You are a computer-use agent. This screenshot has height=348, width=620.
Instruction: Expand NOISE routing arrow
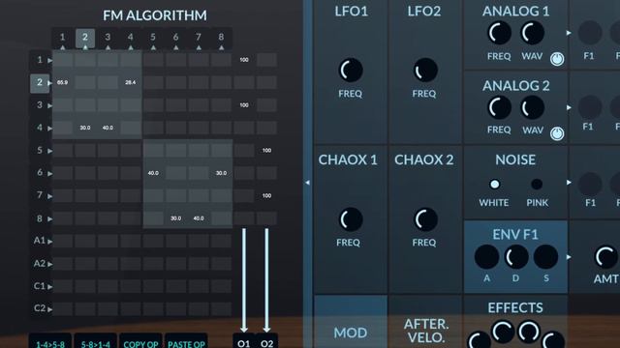569,183
